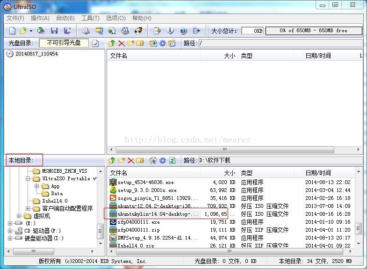The width and height of the screenshot is (367, 269).
Task: Click the Help question mark icon
Action: click(x=183, y=31)
